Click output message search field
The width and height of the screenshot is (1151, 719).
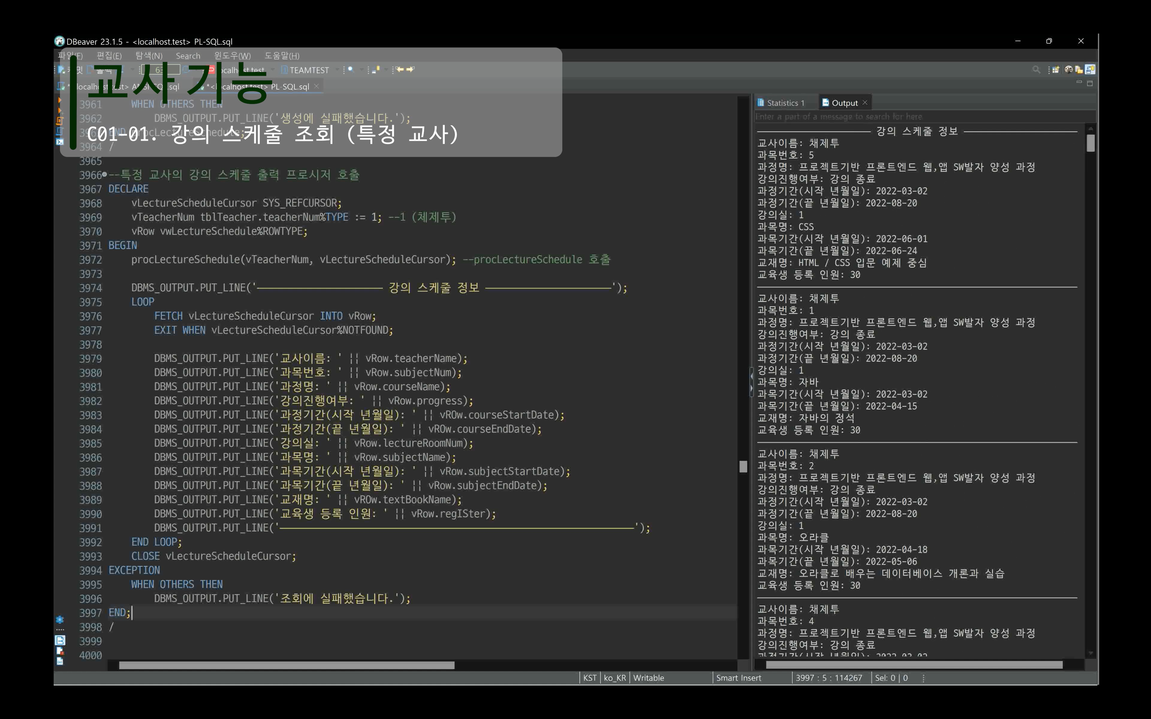pos(925,117)
